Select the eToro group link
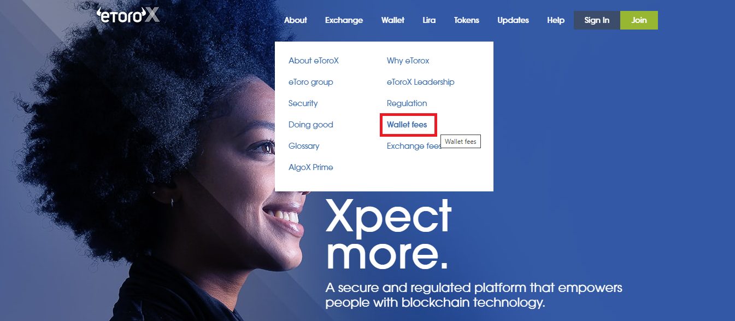The height and width of the screenshot is (321, 735). coord(311,82)
